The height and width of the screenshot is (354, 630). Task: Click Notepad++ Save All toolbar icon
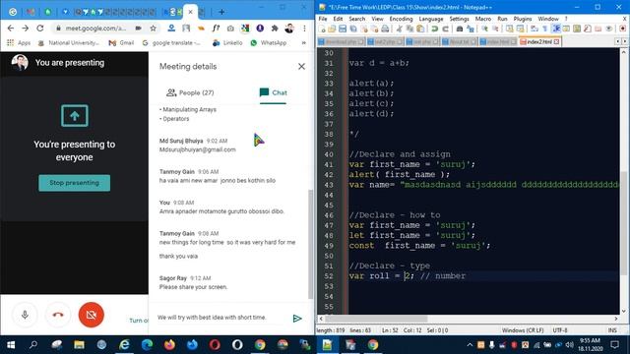pos(353,29)
